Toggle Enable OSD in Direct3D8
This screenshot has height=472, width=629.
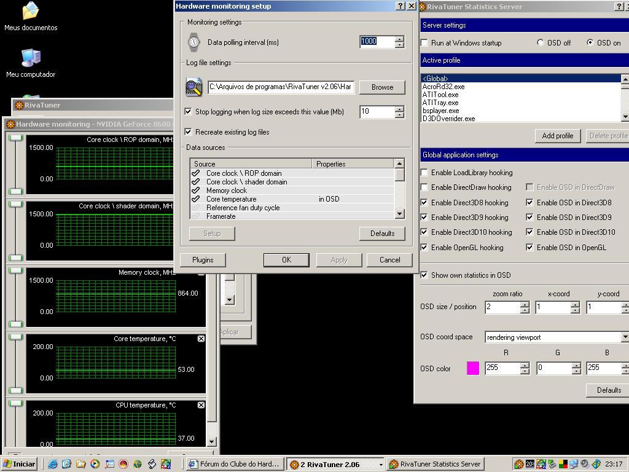pyautogui.click(x=530, y=203)
